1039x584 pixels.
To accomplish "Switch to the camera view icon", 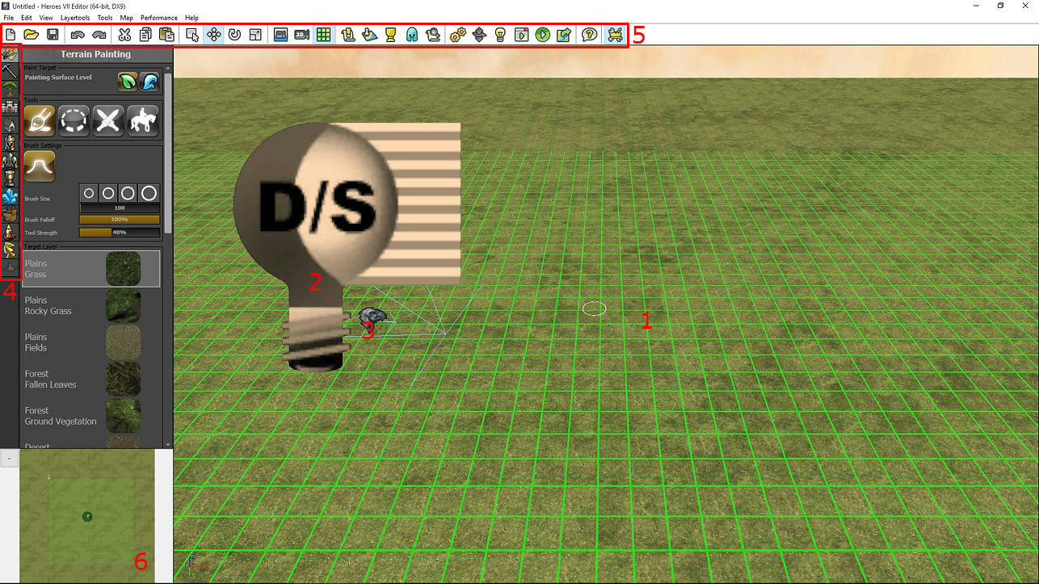I will [281, 35].
